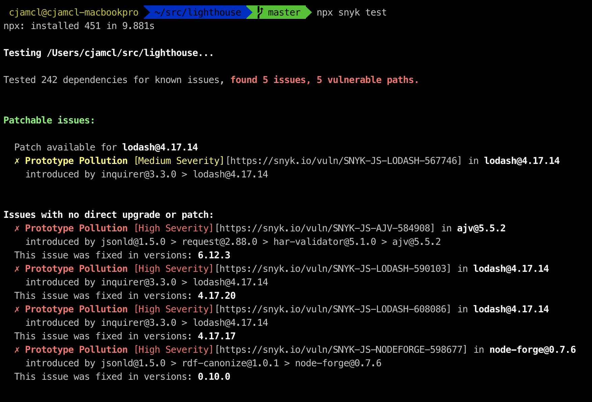592x402 pixels.
Task: Click the ✗ marker next to the ajv vulnerability
Action: click(x=17, y=228)
